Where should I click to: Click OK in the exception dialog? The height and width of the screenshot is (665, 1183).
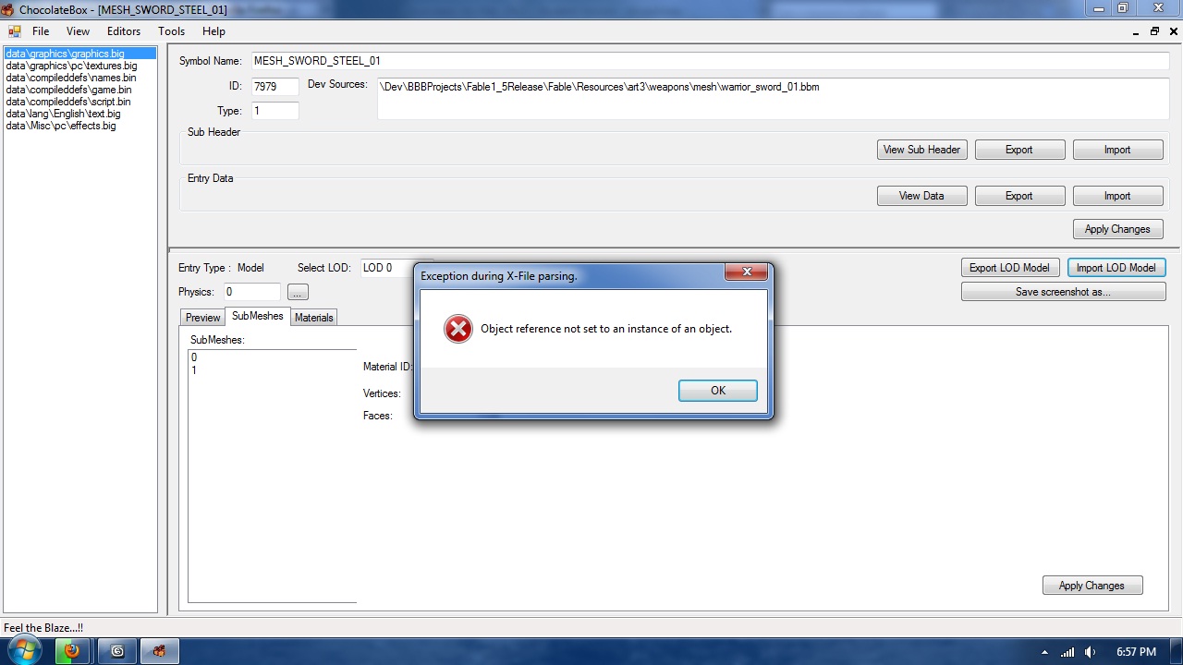(x=718, y=391)
